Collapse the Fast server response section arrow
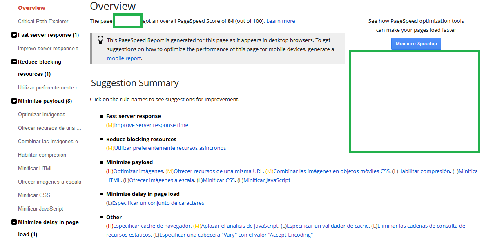The image size is (495, 242). (14, 35)
